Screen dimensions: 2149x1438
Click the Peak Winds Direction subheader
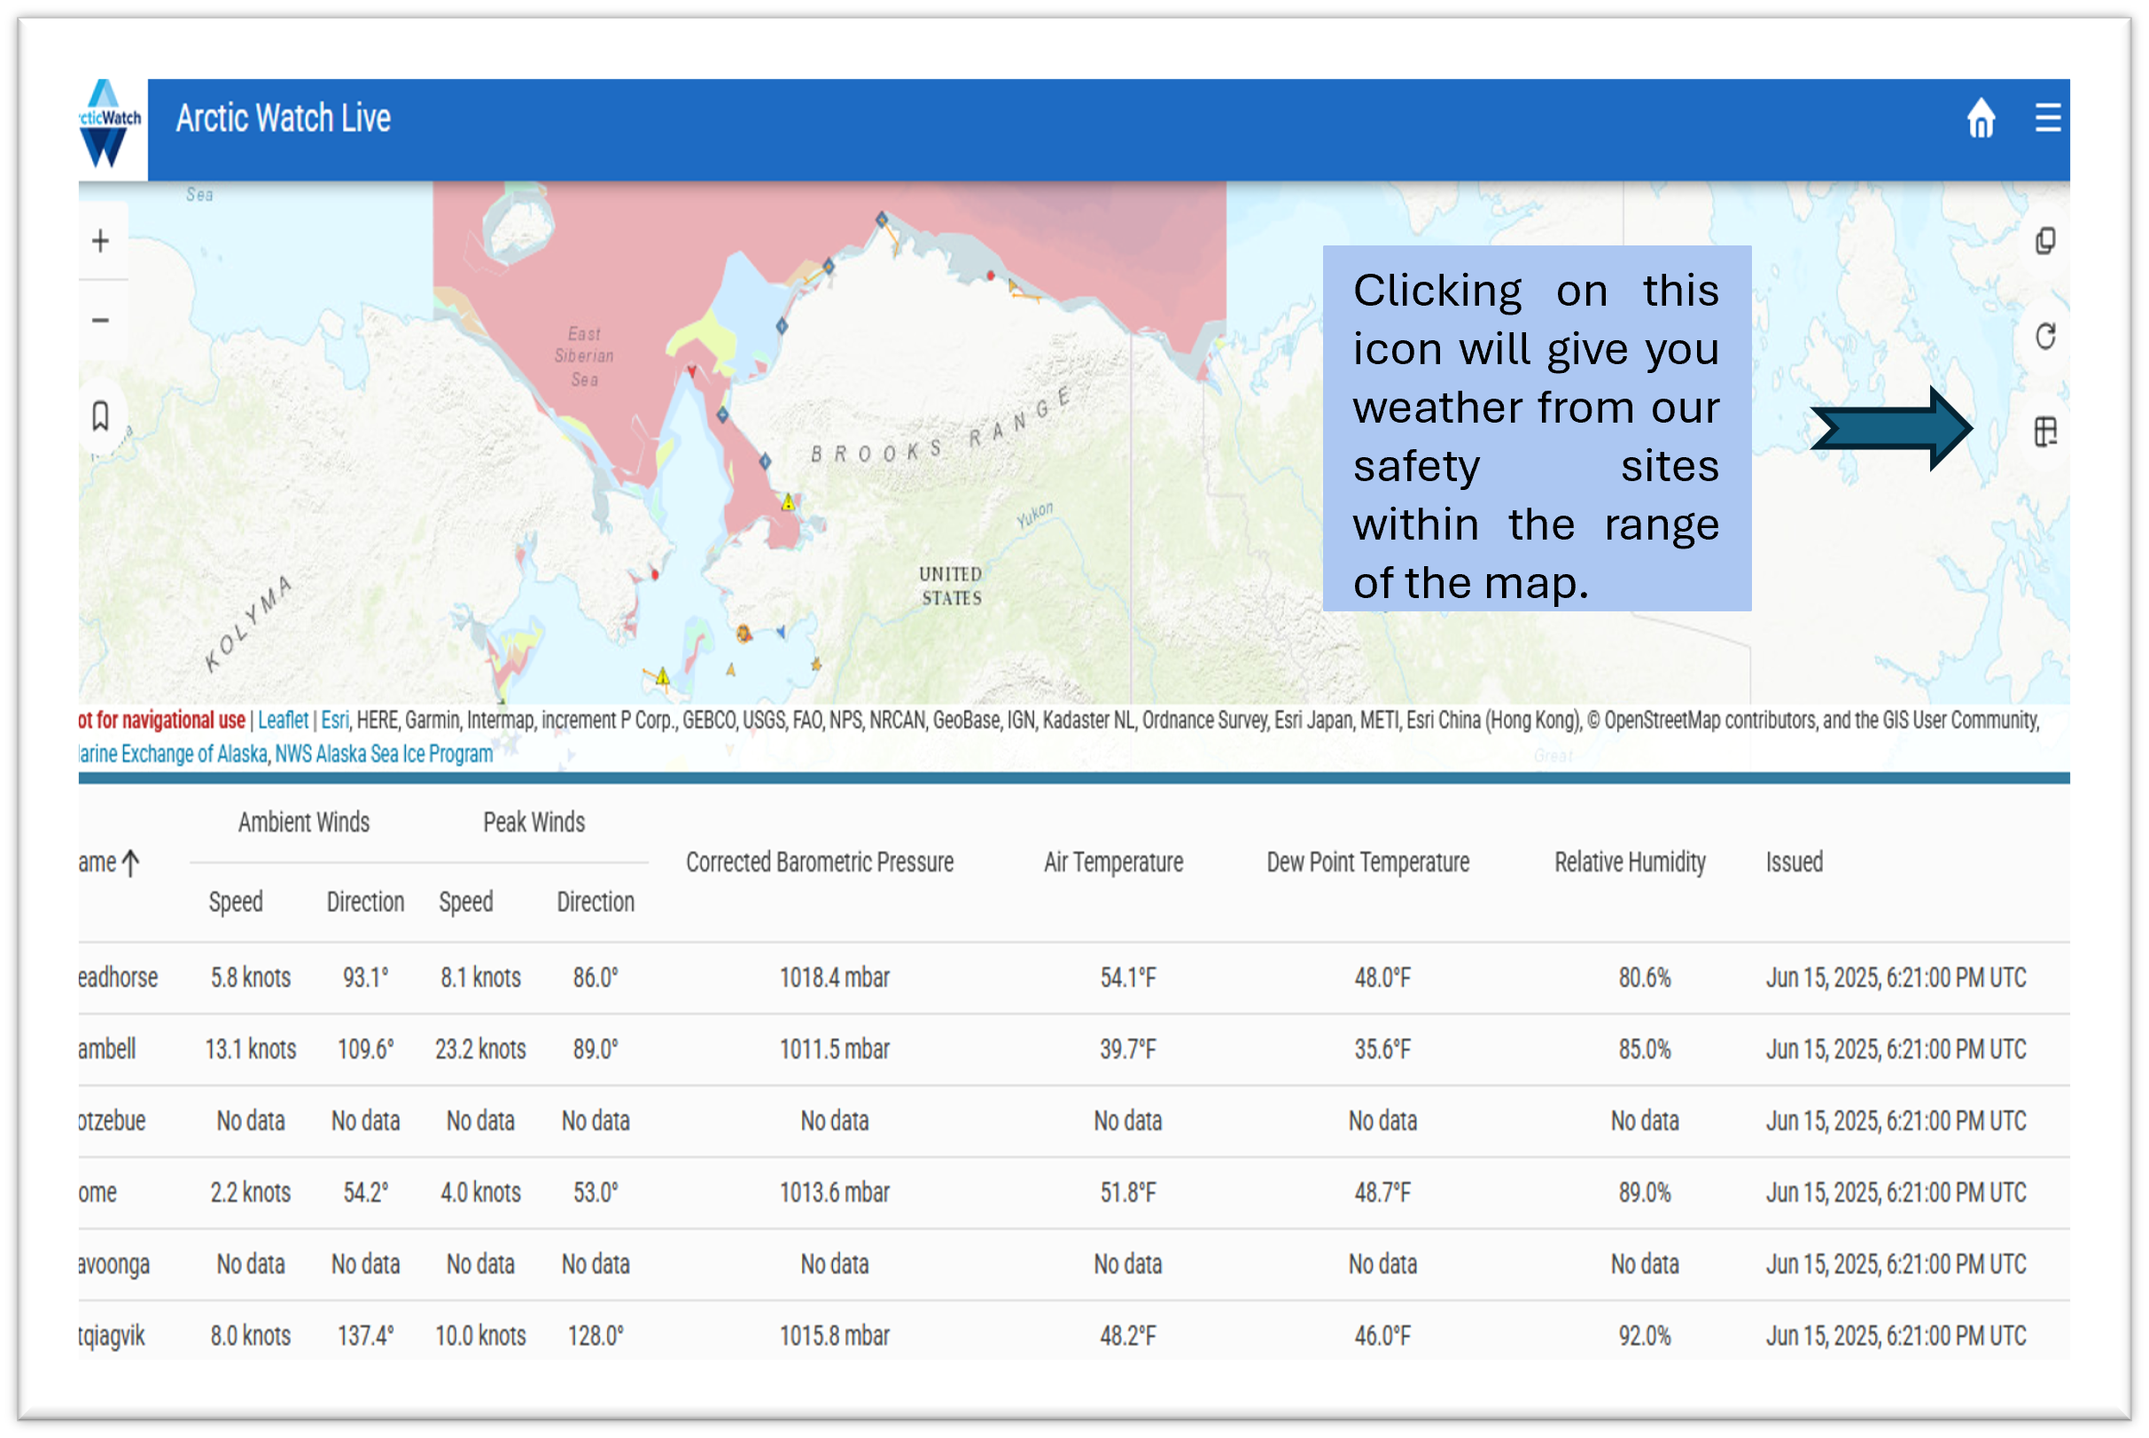(x=596, y=903)
